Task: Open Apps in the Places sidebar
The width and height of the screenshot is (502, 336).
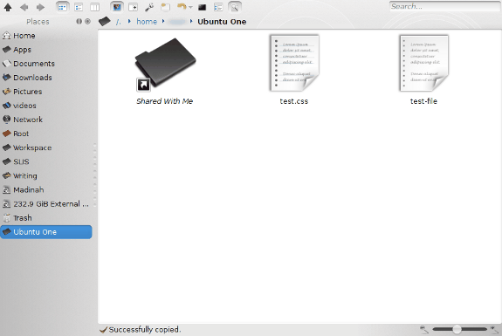Action: [x=46, y=50]
